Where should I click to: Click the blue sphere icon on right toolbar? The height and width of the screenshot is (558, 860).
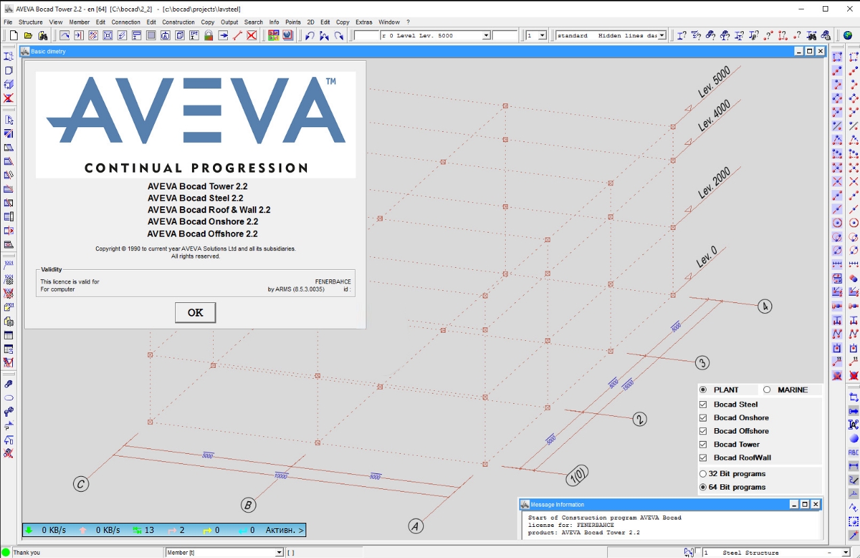853,439
